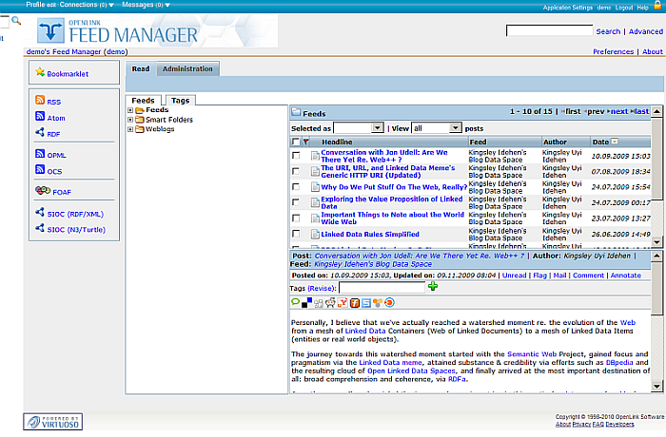
Task: Switch to the Tags tab
Action: coord(179,100)
